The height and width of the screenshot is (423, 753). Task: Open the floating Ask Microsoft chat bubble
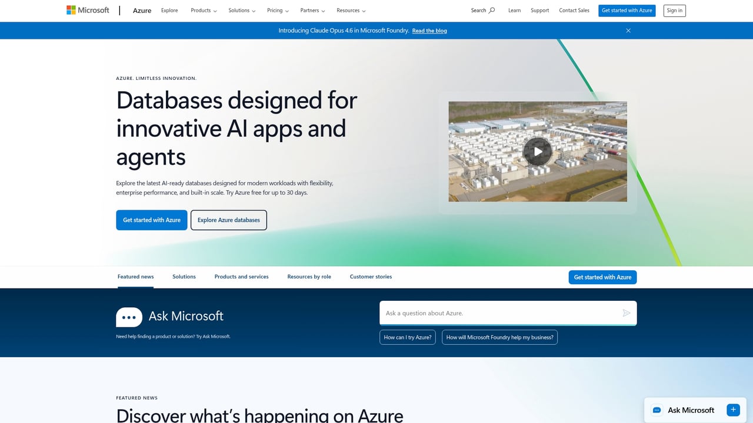691,410
